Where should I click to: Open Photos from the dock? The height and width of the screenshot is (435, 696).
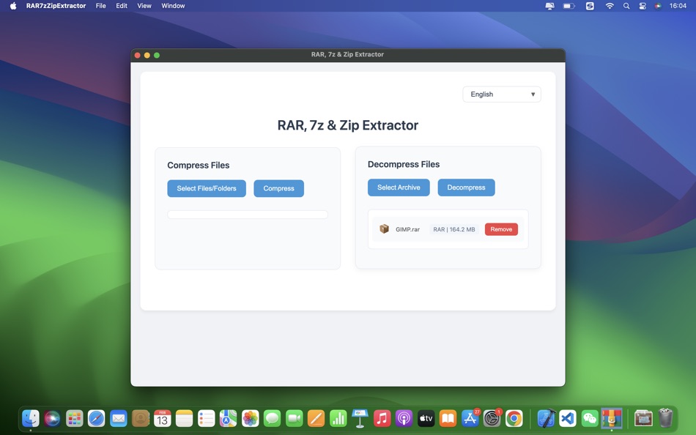[x=251, y=418]
